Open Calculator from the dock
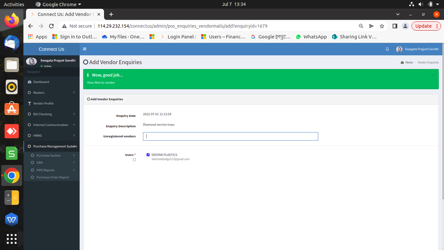 coord(12,198)
